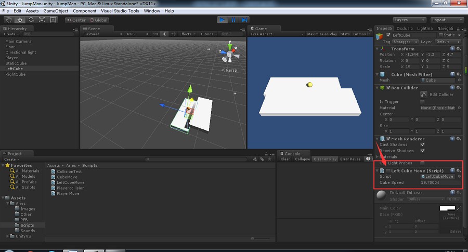Click Edit Collider icon button

pos(424,94)
